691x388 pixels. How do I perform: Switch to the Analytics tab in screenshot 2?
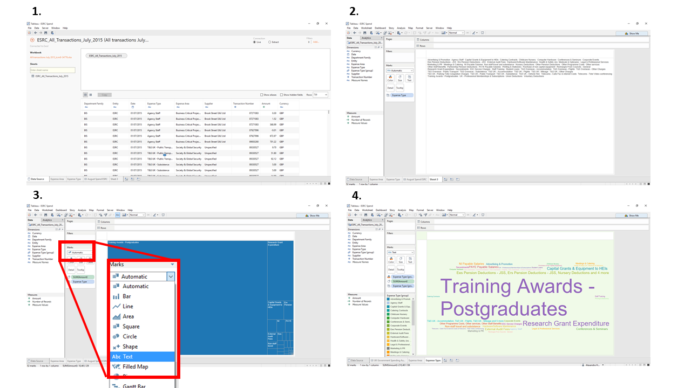click(367, 38)
